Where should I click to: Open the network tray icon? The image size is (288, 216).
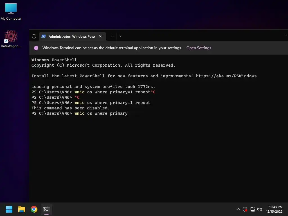pos(253,209)
